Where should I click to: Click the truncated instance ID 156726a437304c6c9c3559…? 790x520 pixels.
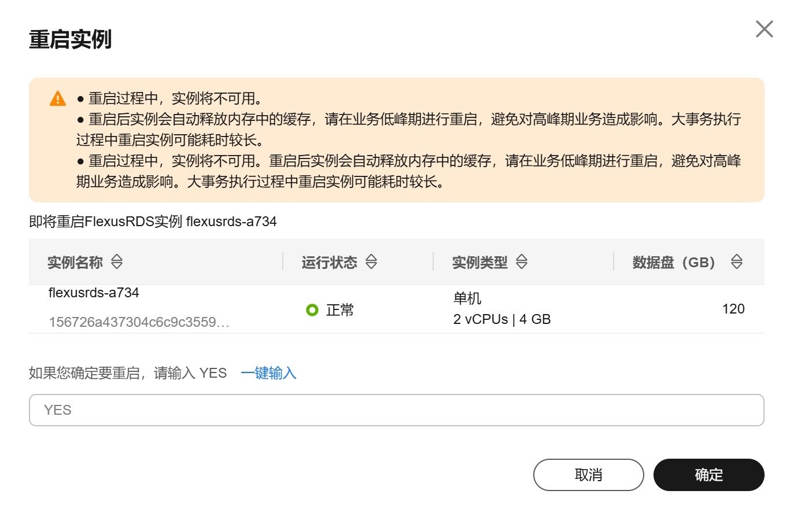[139, 322]
